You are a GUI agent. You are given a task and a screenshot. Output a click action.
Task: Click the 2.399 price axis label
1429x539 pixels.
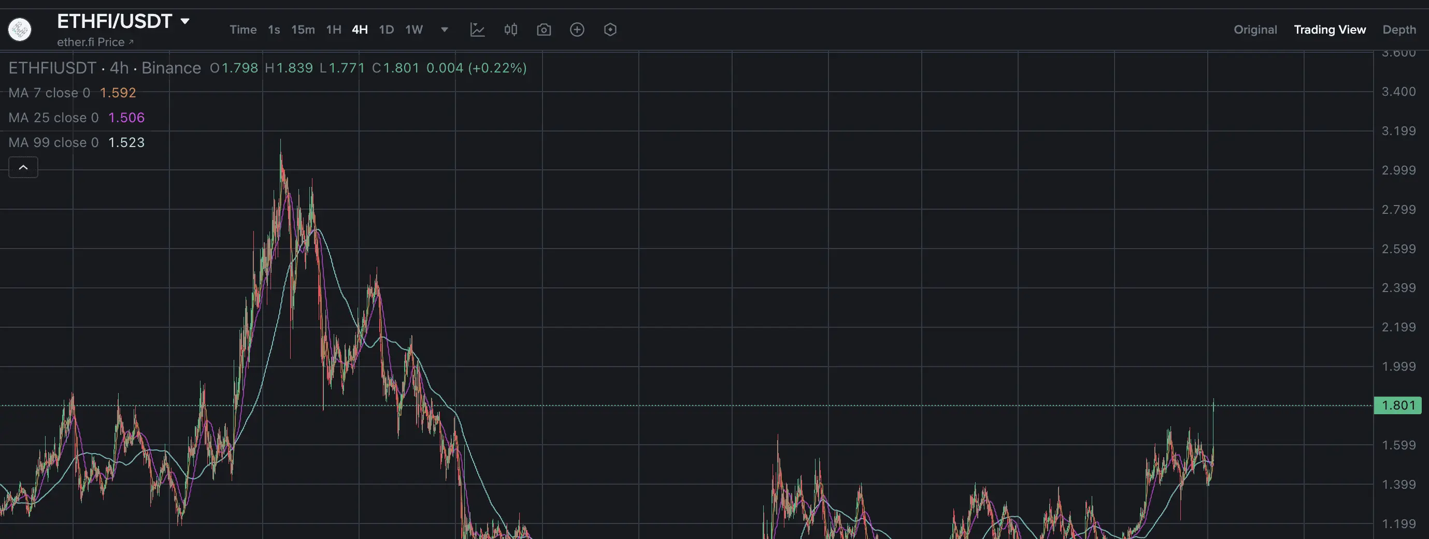[1398, 288]
